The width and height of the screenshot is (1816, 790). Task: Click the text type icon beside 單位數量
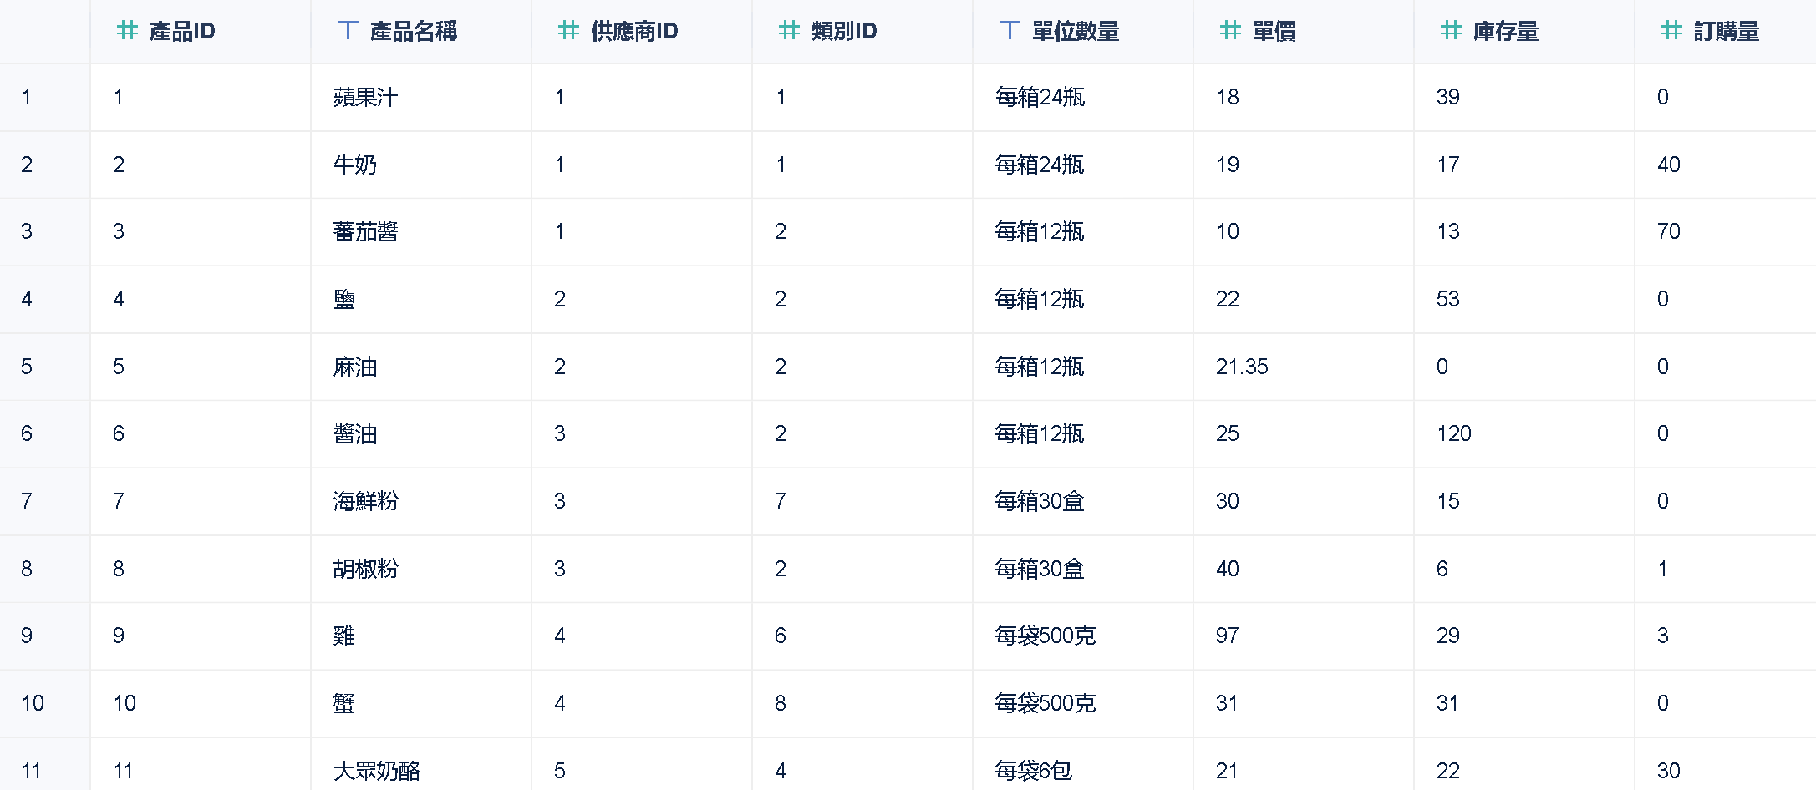coord(1010,31)
